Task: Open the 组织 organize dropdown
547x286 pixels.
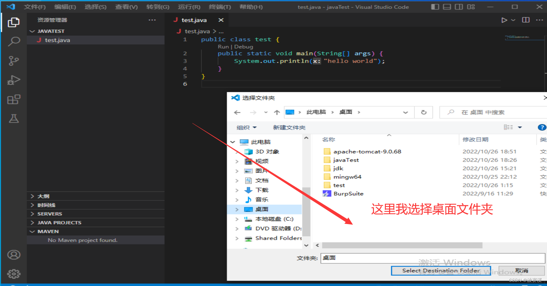Action: [x=246, y=128]
